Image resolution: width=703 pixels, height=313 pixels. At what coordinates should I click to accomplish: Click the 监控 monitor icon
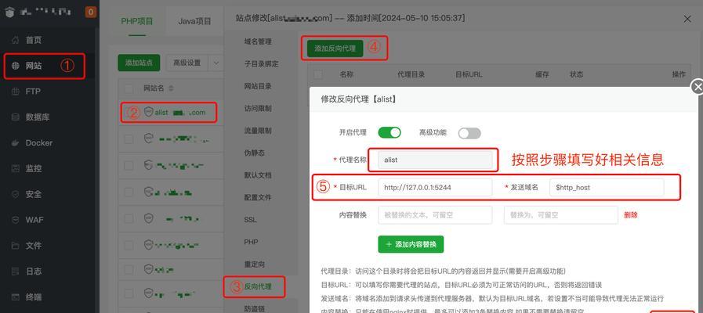pos(16,169)
